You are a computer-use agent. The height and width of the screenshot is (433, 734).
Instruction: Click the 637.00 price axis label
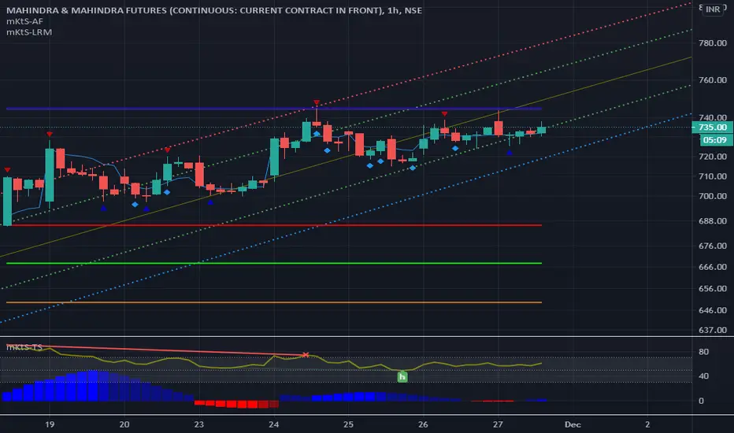713,330
